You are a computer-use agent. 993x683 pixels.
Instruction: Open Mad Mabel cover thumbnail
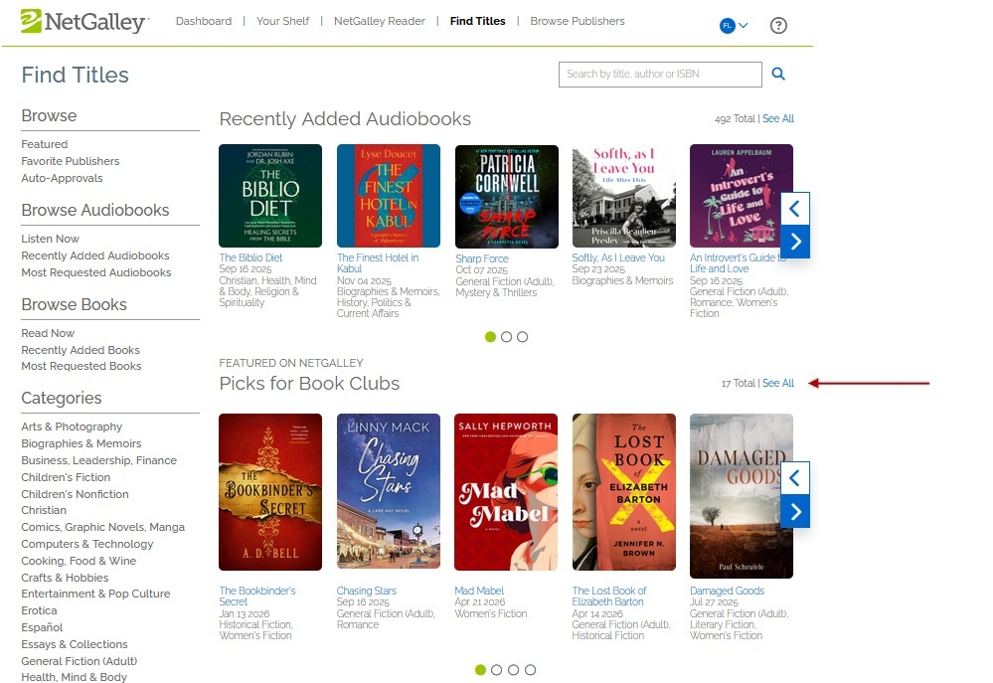tap(506, 492)
